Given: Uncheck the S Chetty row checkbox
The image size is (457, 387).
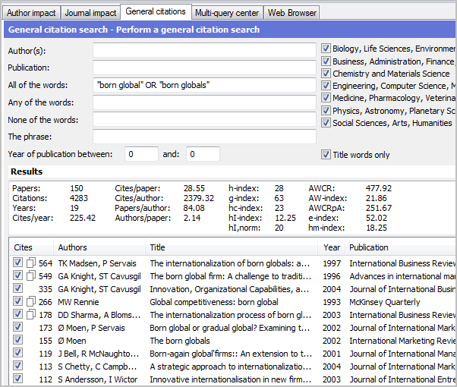Looking at the screenshot, I should click(17, 366).
